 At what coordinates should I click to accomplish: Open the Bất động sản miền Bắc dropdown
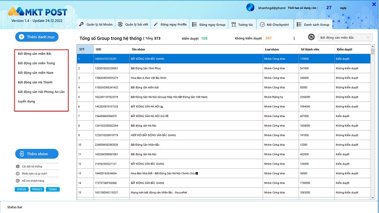(345, 37)
